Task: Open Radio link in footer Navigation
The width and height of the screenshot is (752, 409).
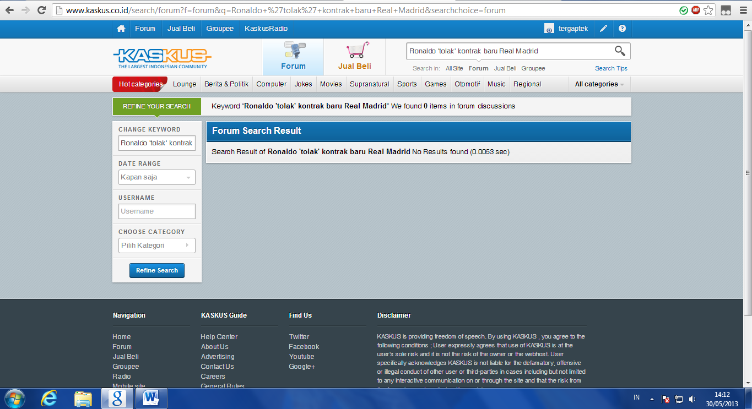Action: tap(122, 377)
